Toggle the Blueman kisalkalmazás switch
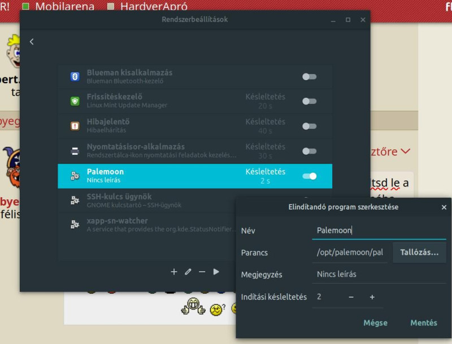This screenshot has height=344, width=452. coord(309,77)
